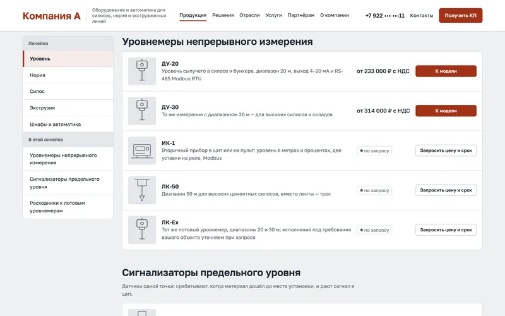Jump to Сигнализаторы предельного уровня in sidebar
The image size is (505, 316).
[x=68, y=183]
